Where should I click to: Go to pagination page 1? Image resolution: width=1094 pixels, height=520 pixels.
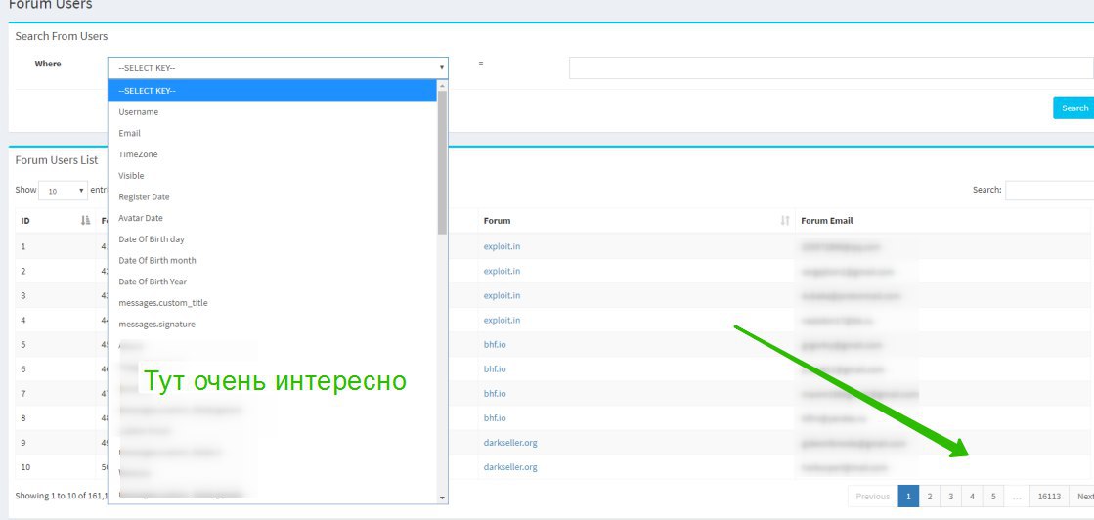907,497
